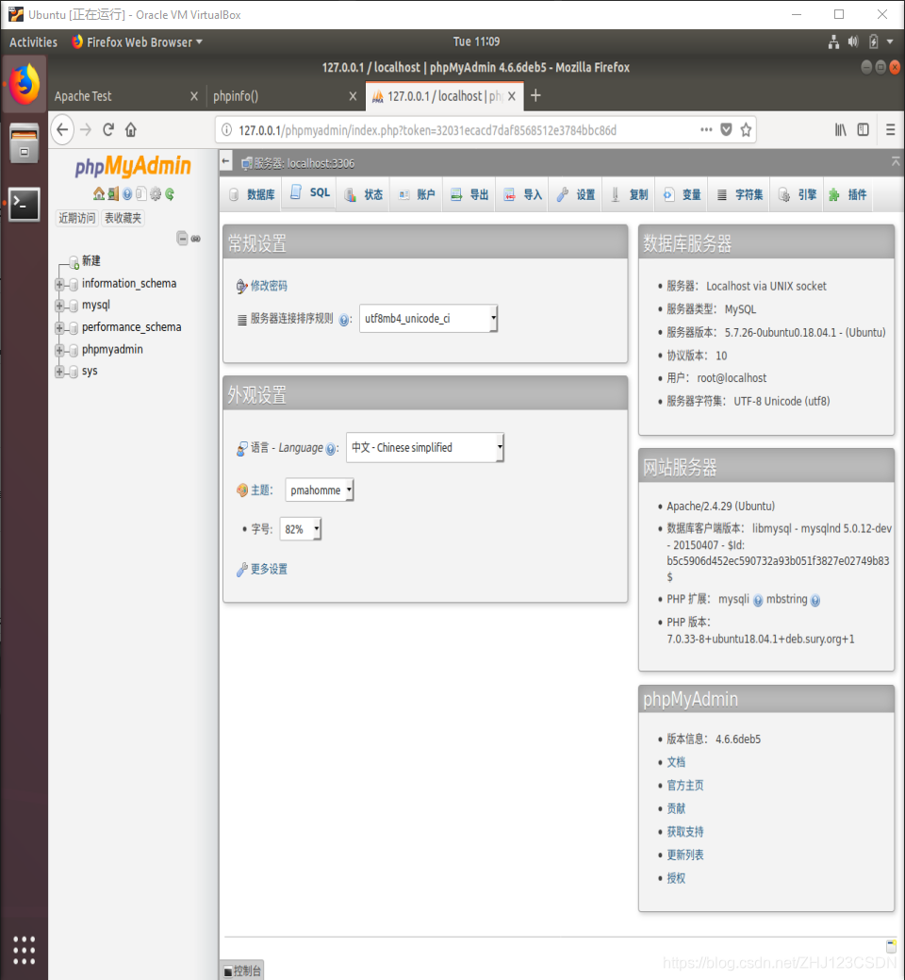Expand information_schema database node
The image size is (905, 980).
pyautogui.click(x=59, y=284)
